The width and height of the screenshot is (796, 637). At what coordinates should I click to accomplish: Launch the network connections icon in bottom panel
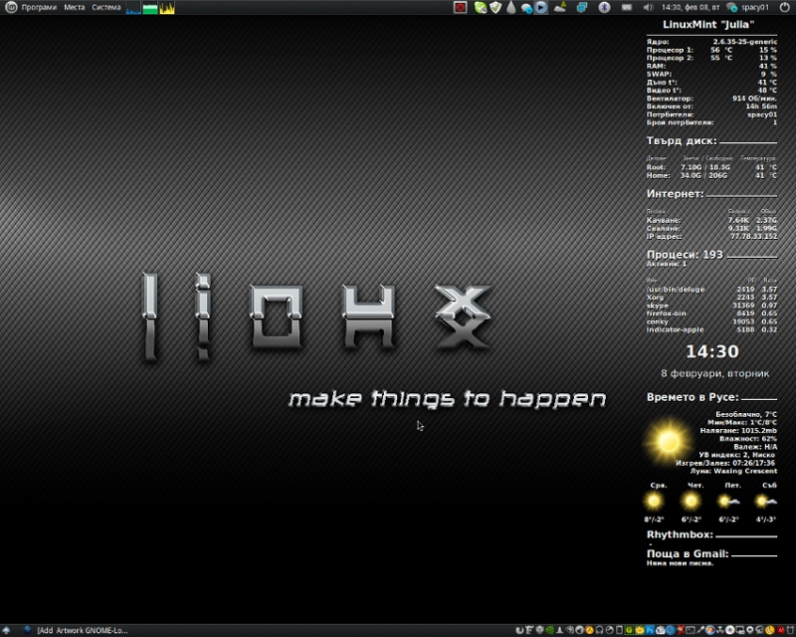(719, 630)
